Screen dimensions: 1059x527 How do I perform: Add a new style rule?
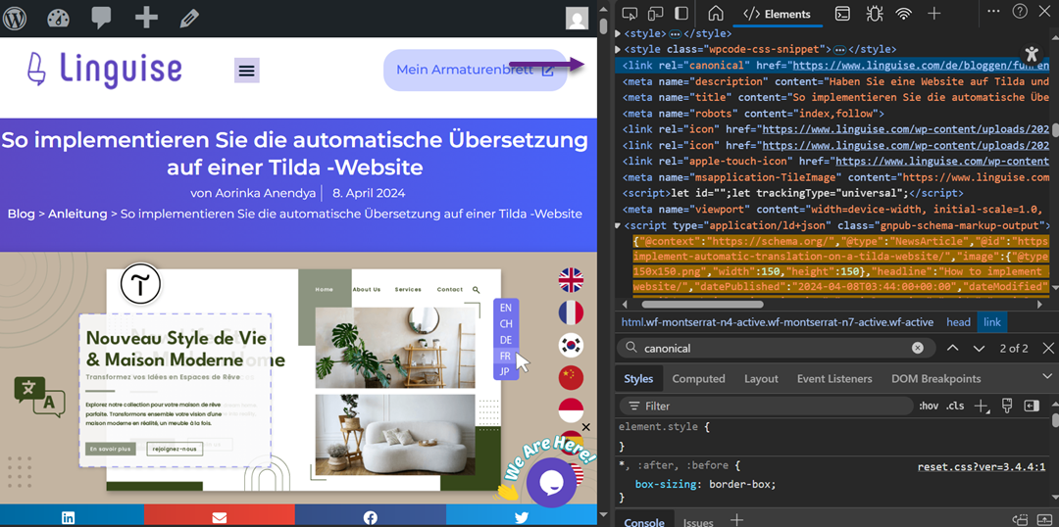coord(982,406)
